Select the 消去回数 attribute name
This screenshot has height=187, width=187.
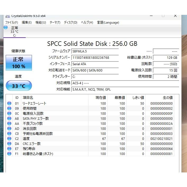click(x=30, y=128)
